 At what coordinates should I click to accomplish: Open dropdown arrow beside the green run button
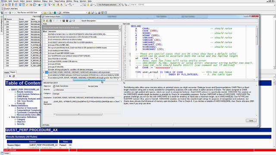pos(13,12)
